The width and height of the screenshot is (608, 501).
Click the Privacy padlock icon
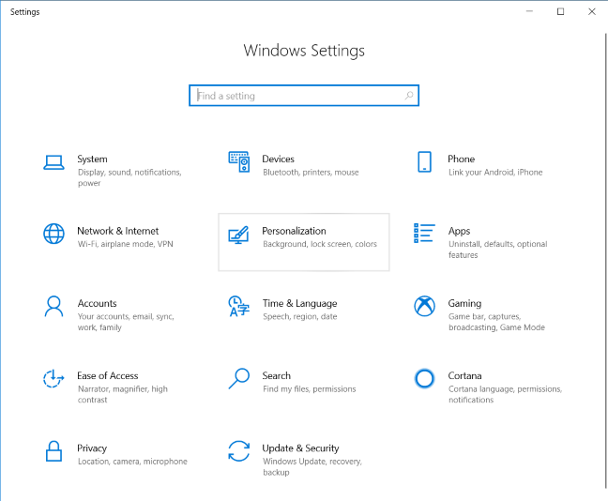coord(53,451)
